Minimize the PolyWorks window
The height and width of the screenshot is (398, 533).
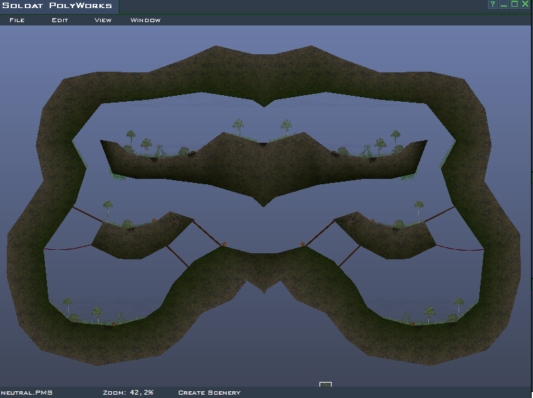click(x=503, y=5)
